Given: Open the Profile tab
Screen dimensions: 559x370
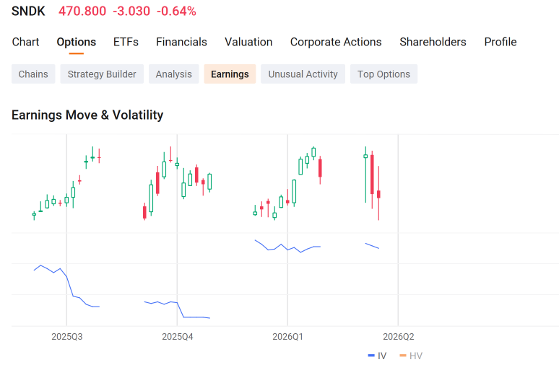Looking at the screenshot, I should pyautogui.click(x=500, y=42).
